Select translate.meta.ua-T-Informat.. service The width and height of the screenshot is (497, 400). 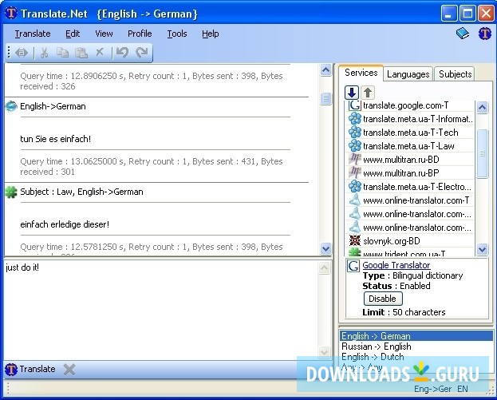pyautogui.click(x=411, y=119)
